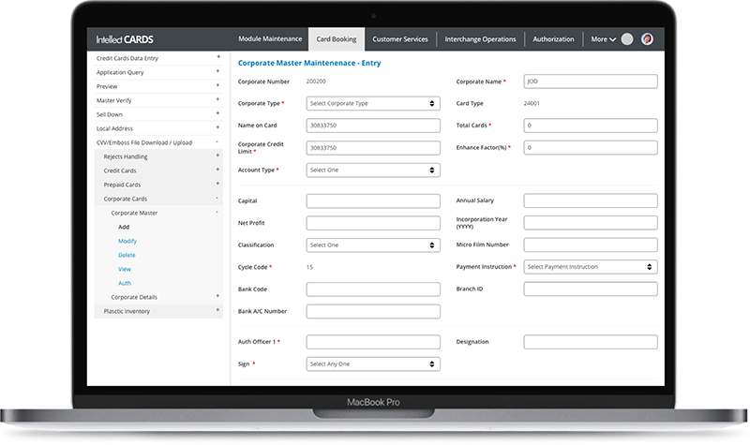The height and width of the screenshot is (445, 750).
Task: Click the Corporate Name field
Action: (591, 82)
